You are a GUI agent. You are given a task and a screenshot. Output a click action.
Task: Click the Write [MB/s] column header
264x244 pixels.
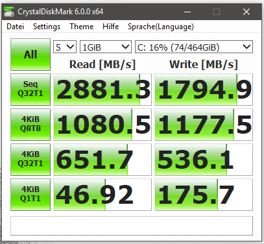click(204, 64)
